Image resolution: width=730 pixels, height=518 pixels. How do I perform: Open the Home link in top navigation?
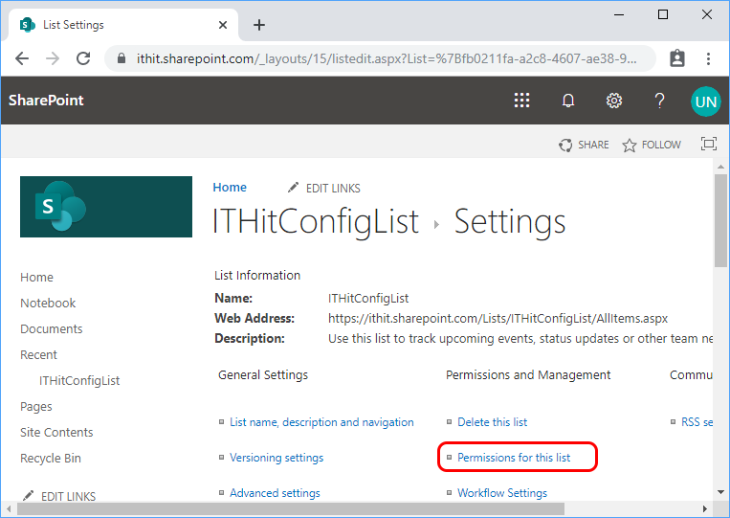(230, 188)
